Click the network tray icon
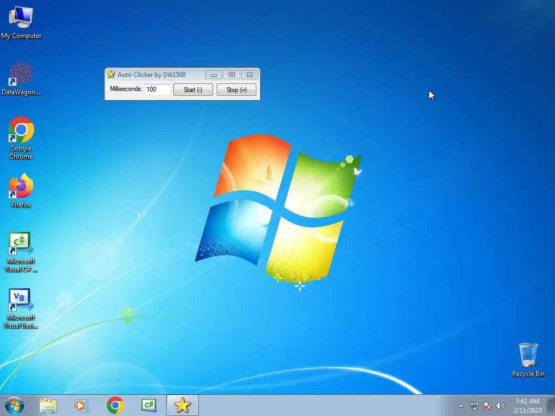The image size is (555, 416). pyautogui.click(x=474, y=406)
